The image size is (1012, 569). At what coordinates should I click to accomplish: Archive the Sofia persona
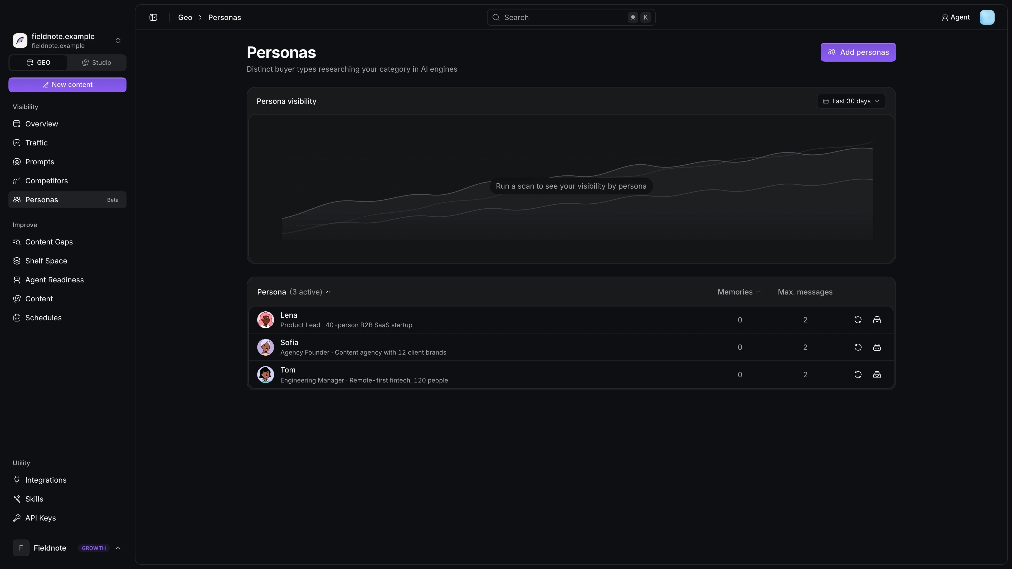point(877,347)
